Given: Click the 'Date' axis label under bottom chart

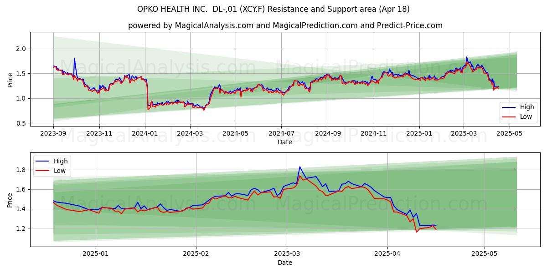Looking at the screenshot, I should click(285, 263).
